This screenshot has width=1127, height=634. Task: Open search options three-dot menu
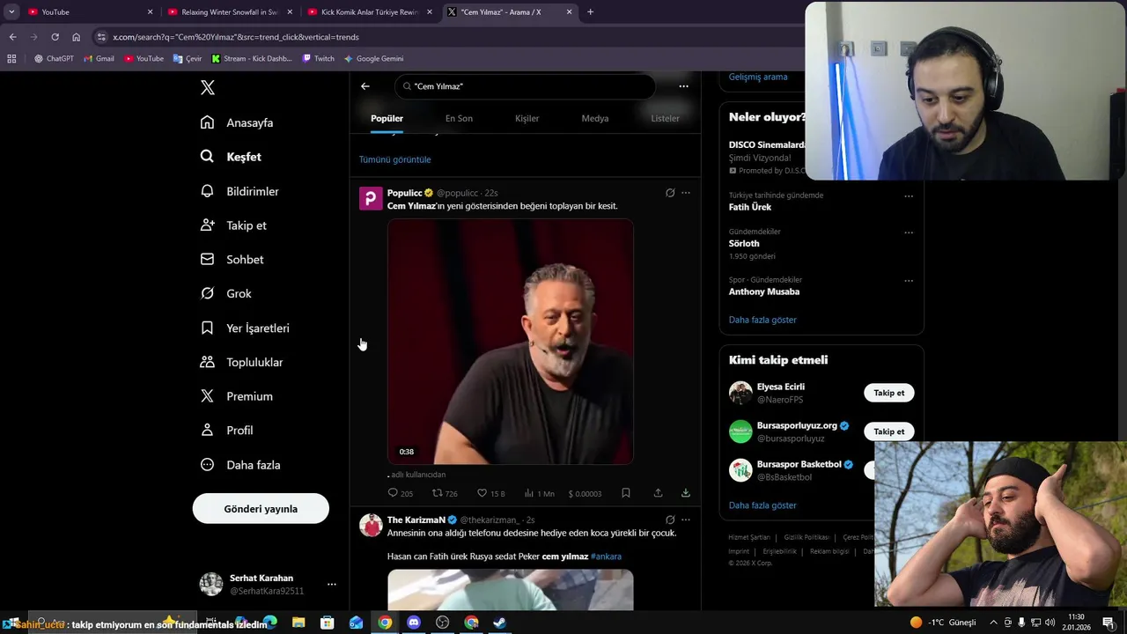[683, 86]
